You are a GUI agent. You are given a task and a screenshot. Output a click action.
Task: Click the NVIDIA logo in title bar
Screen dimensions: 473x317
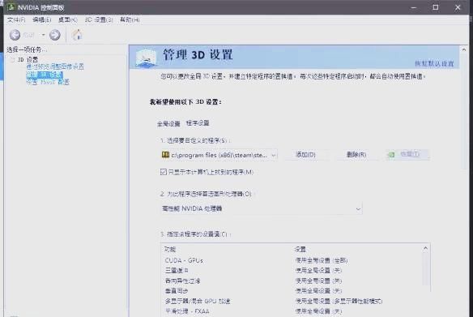[11, 7]
